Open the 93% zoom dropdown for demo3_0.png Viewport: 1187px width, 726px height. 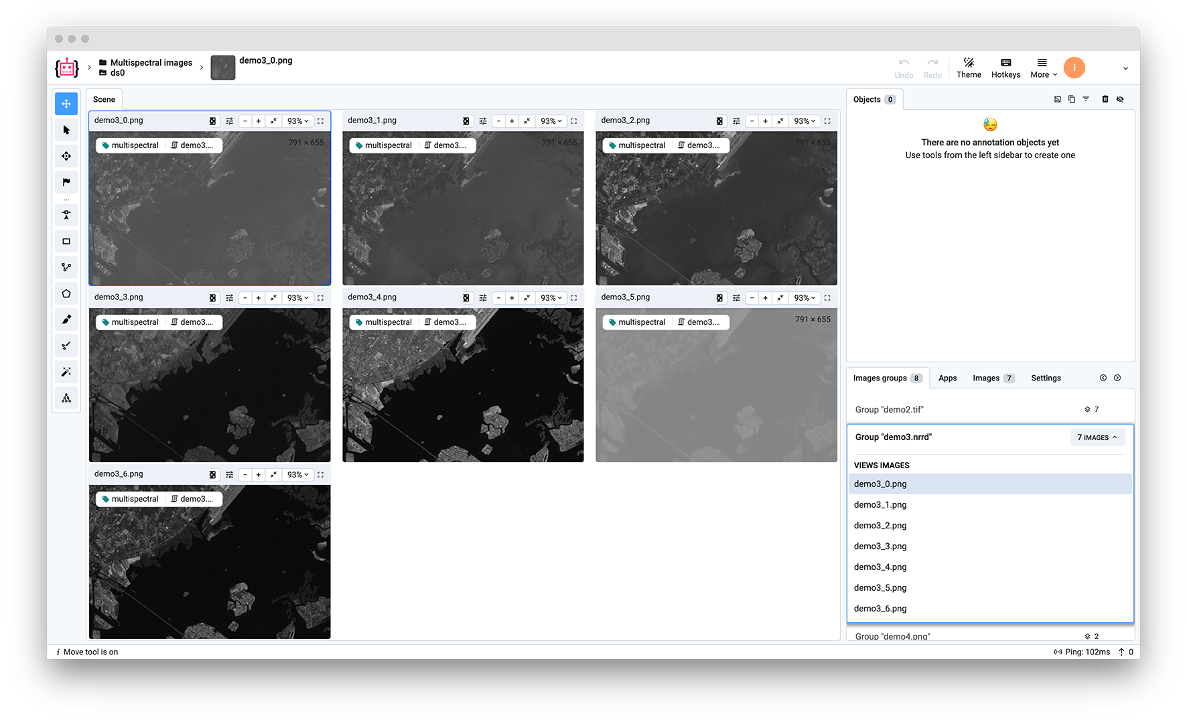297,121
